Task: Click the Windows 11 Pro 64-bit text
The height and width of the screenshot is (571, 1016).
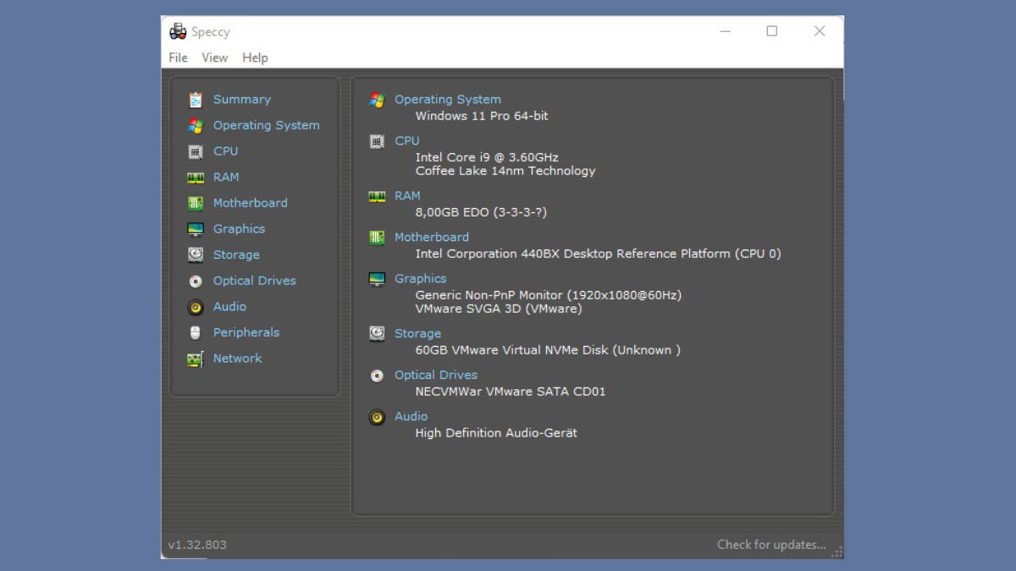Action: point(482,116)
